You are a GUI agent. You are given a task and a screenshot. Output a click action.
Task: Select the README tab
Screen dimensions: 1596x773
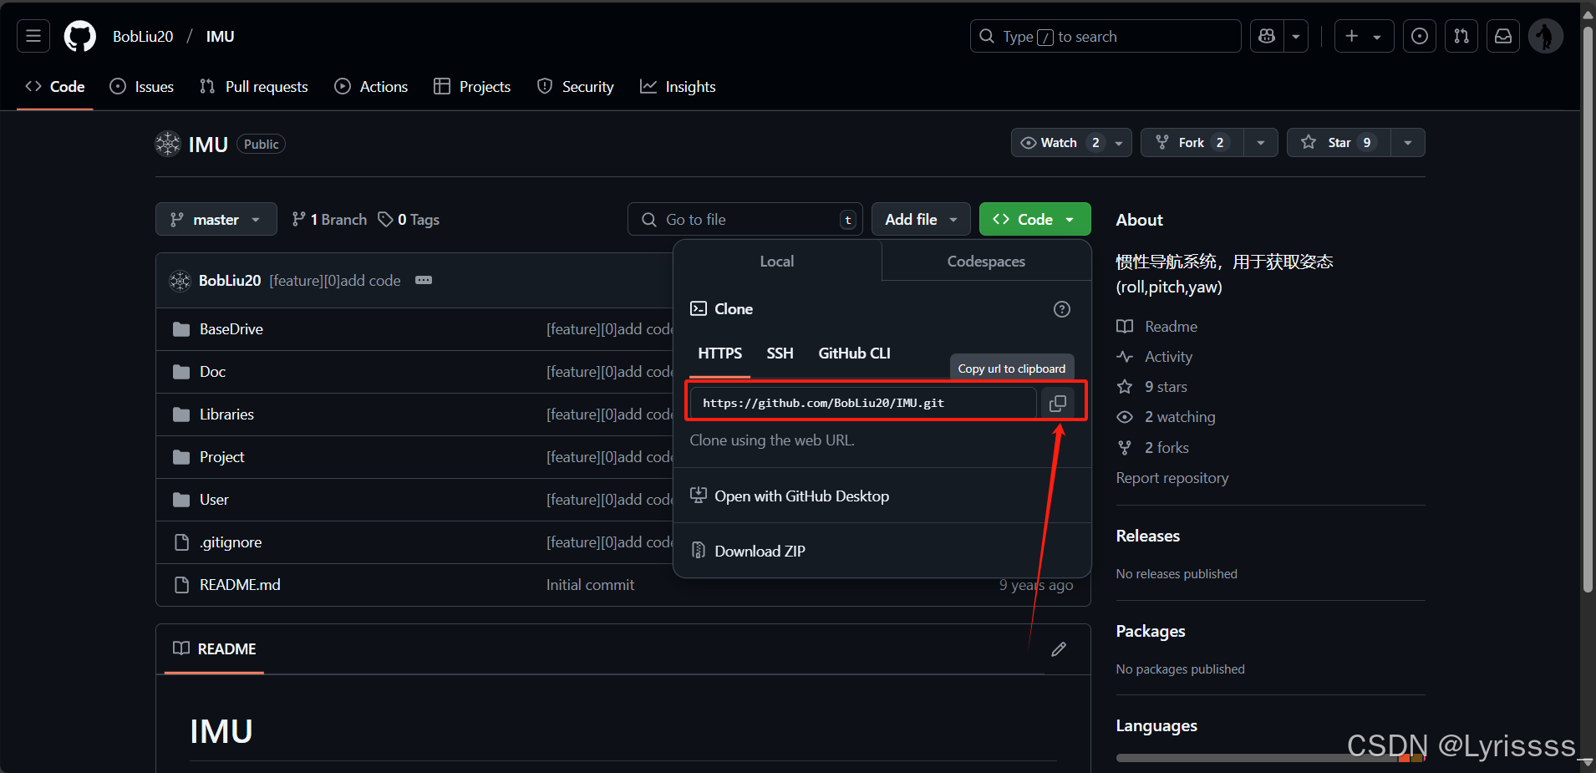(x=215, y=648)
